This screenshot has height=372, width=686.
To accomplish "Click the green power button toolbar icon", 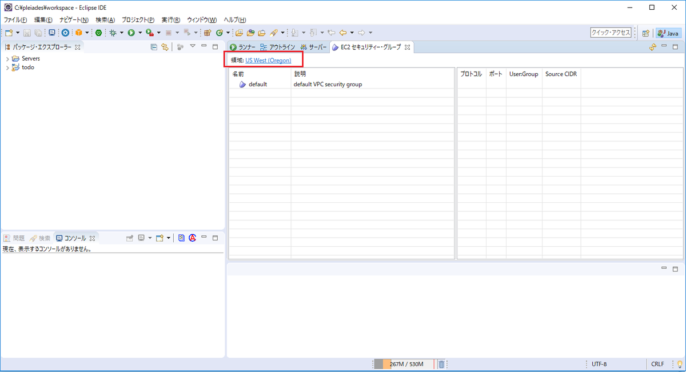I will 99,33.
